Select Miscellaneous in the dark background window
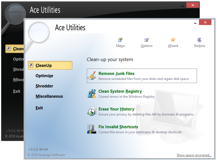Viewport: 217px width, 161px height. [18, 80]
